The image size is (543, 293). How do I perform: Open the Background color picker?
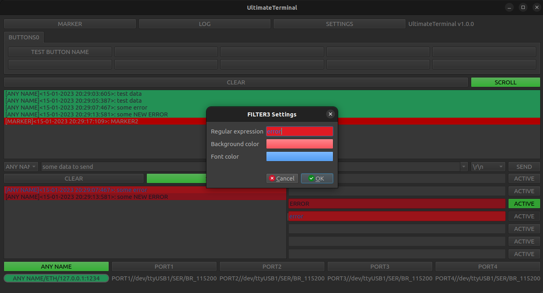pyautogui.click(x=300, y=144)
